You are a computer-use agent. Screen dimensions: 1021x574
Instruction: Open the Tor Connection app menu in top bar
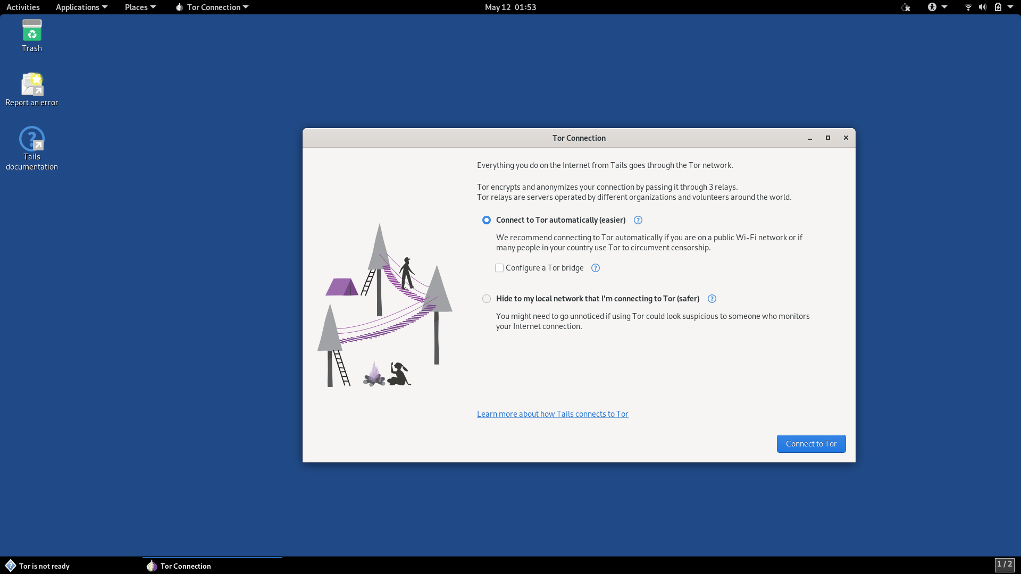point(212,7)
